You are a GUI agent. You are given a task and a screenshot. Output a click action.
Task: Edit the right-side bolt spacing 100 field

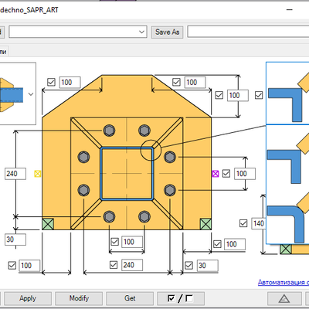(245, 174)
